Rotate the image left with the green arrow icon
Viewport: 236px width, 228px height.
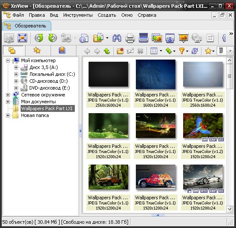39,38
